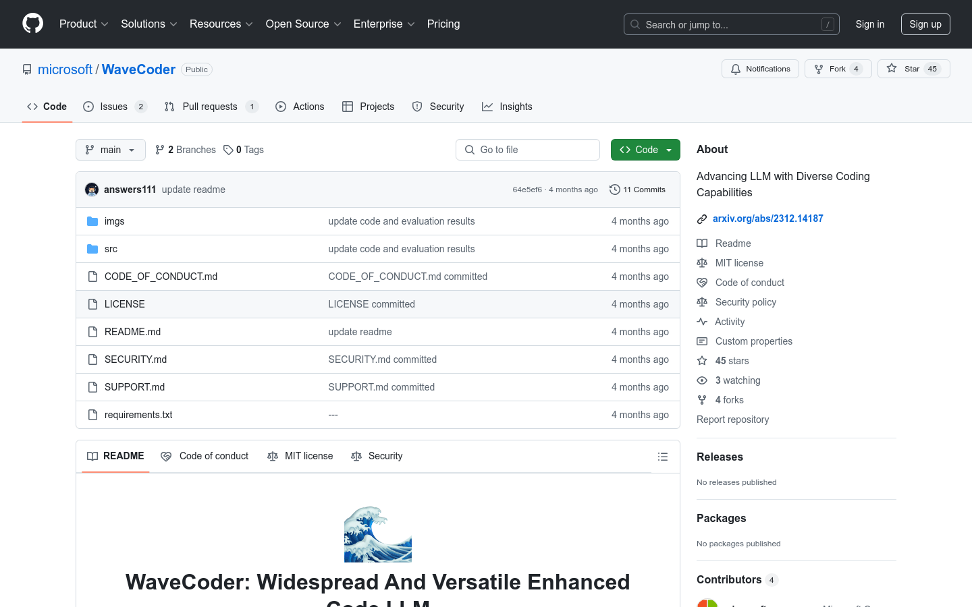Switch to the Code tab

coord(47,107)
